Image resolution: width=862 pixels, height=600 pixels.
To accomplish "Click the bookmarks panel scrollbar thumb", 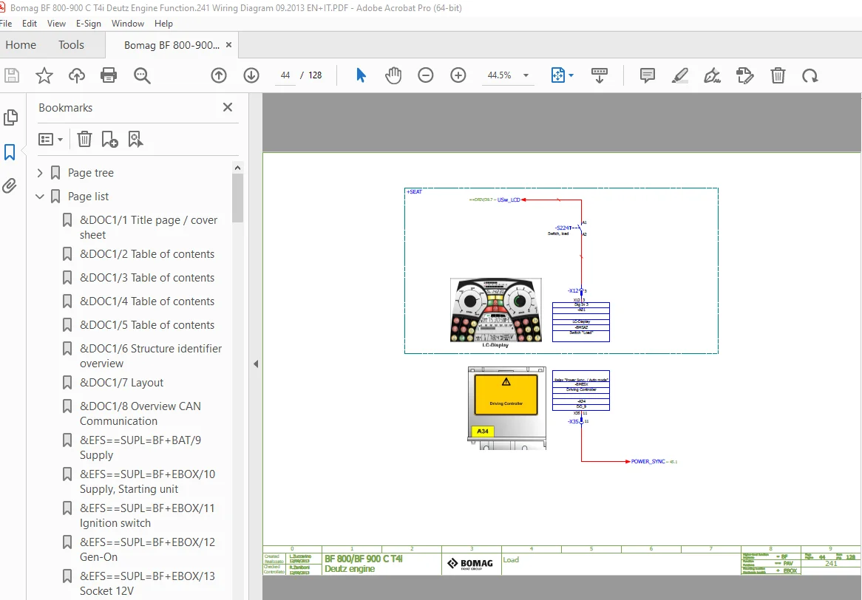I will (237, 198).
